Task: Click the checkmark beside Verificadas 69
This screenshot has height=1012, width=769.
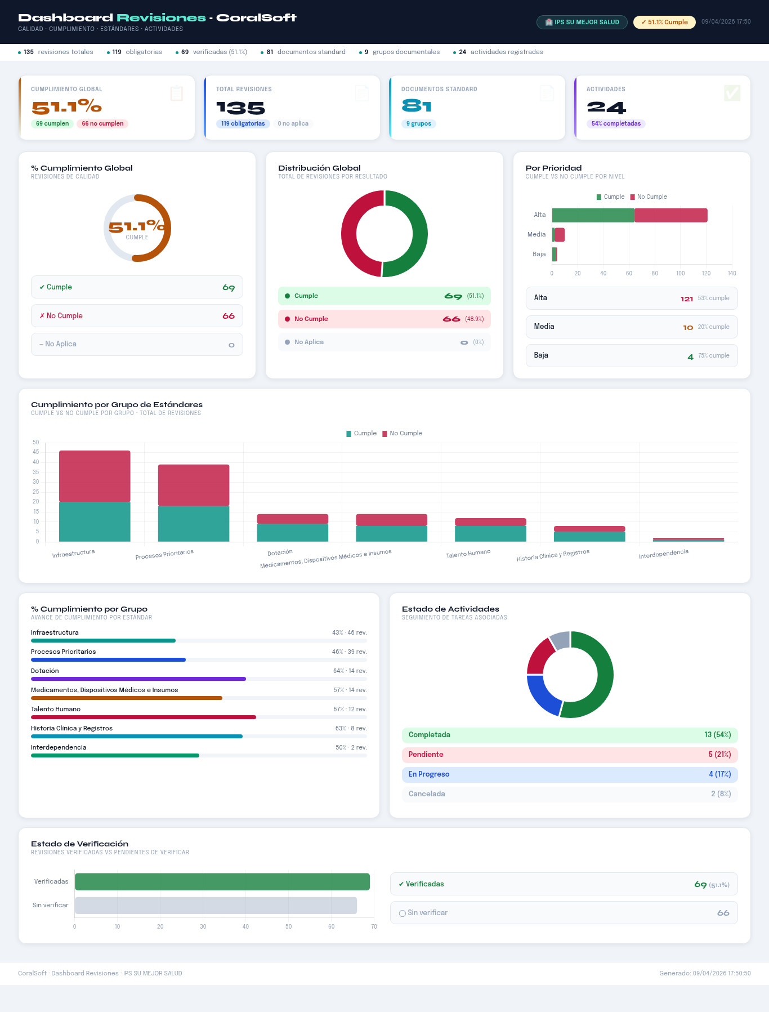Action: 401,884
